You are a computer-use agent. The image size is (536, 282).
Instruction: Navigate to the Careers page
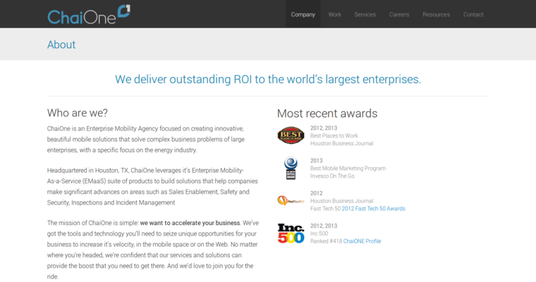399,14
